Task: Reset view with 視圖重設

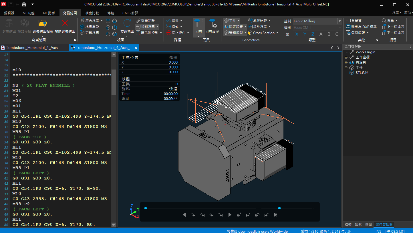Action: (89, 27)
